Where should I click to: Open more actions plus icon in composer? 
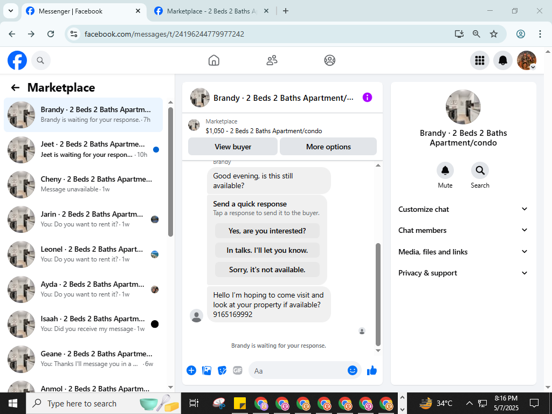(x=191, y=370)
